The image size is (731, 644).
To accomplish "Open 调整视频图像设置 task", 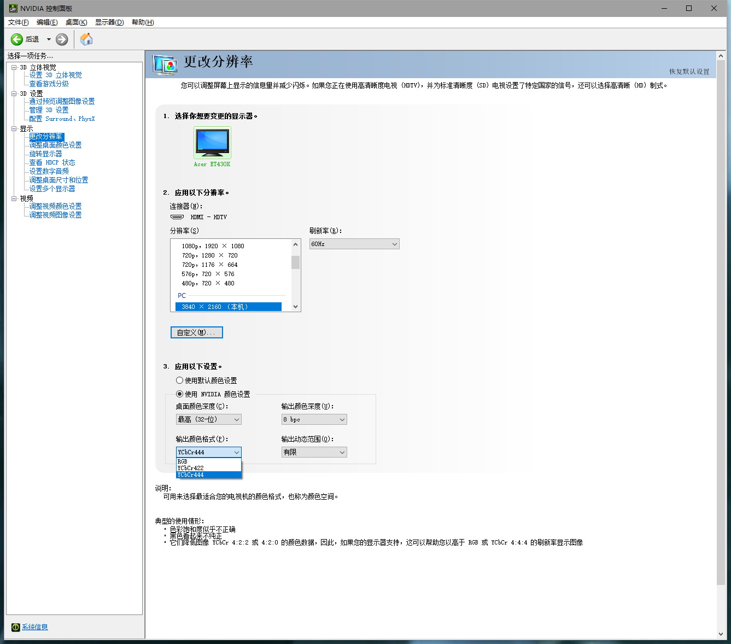I will point(55,215).
